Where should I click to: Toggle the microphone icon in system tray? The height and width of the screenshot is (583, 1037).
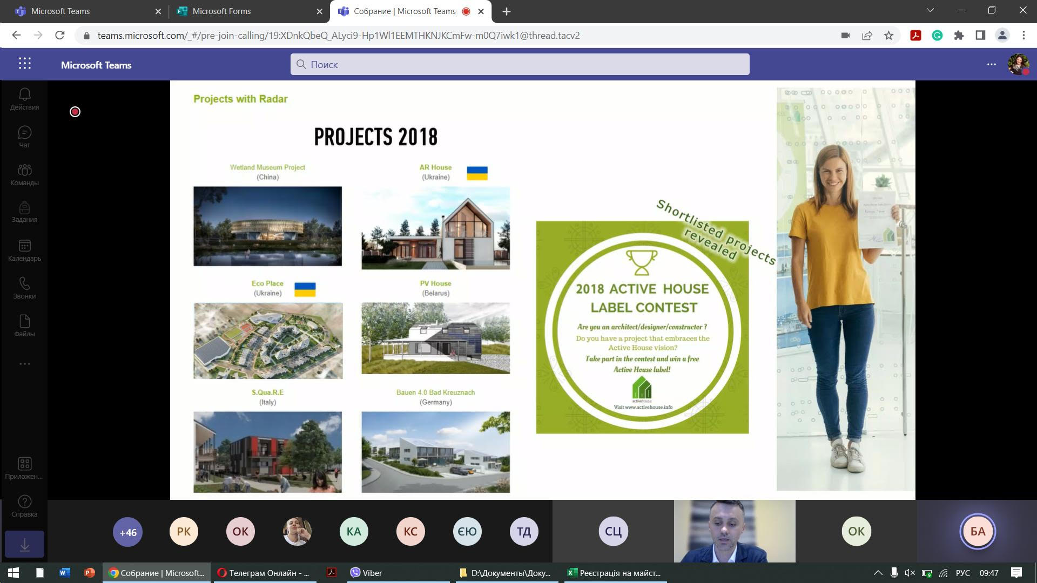point(894,573)
